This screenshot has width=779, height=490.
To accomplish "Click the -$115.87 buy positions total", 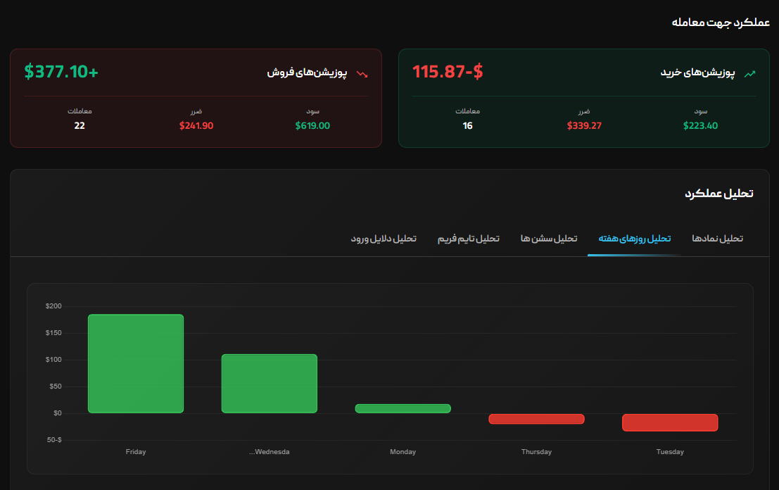I will click(448, 72).
